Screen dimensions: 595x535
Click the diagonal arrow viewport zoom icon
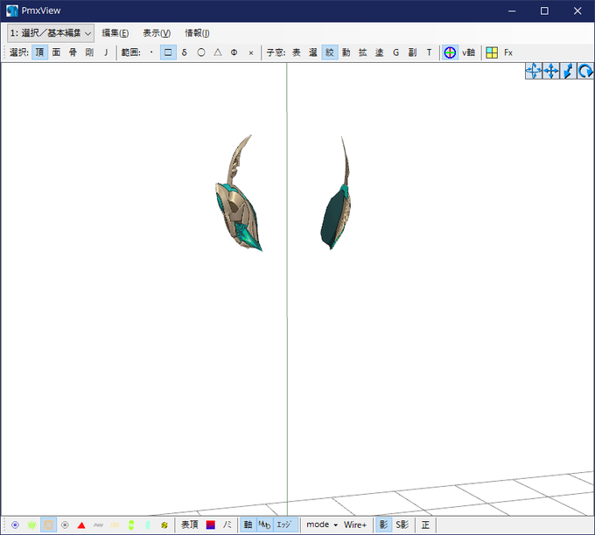click(x=569, y=71)
